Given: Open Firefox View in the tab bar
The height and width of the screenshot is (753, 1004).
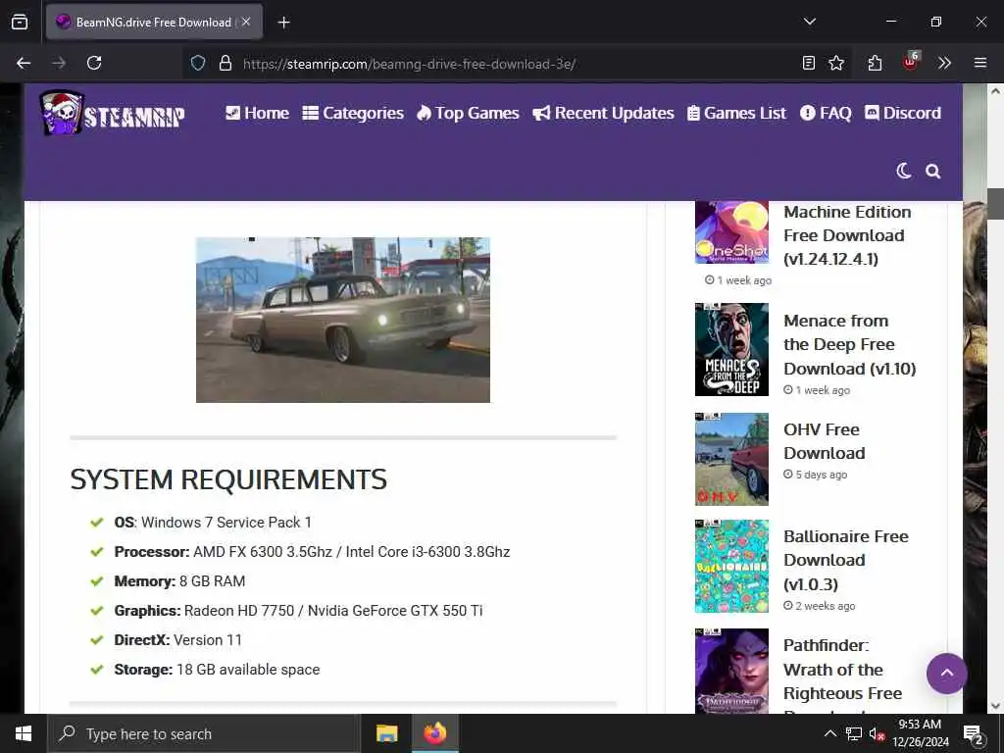Looking at the screenshot, I should coord(20,22).
